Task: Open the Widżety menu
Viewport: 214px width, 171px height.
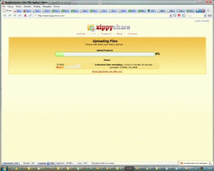Action: [x=37, y=6]
